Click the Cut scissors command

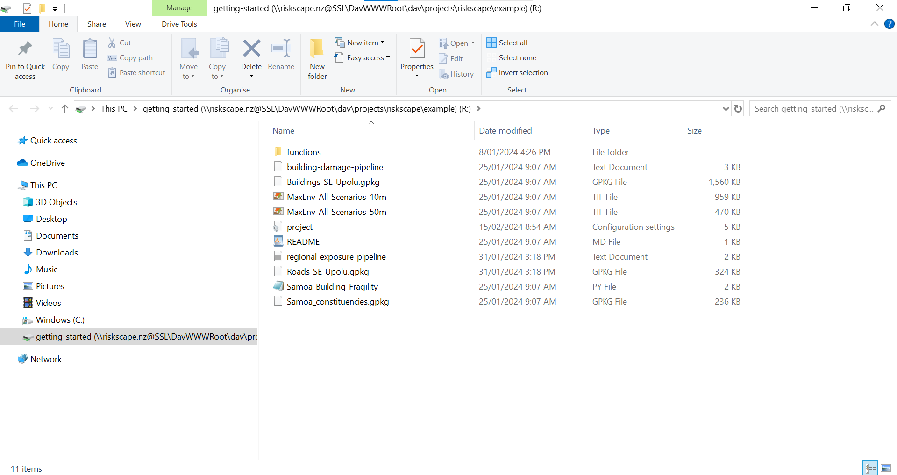(120, 43)
